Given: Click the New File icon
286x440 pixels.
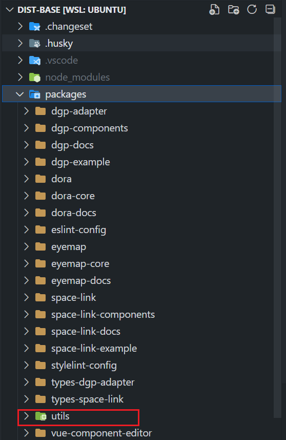Looking at the screenshot, I should point(214,10).
